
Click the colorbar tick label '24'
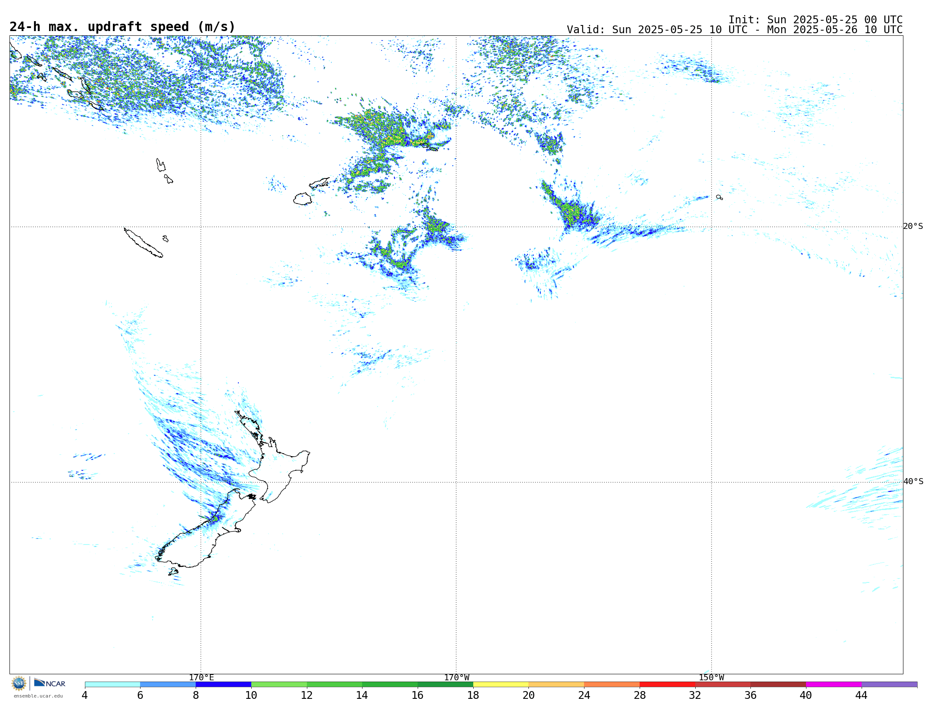coord(584,695)
